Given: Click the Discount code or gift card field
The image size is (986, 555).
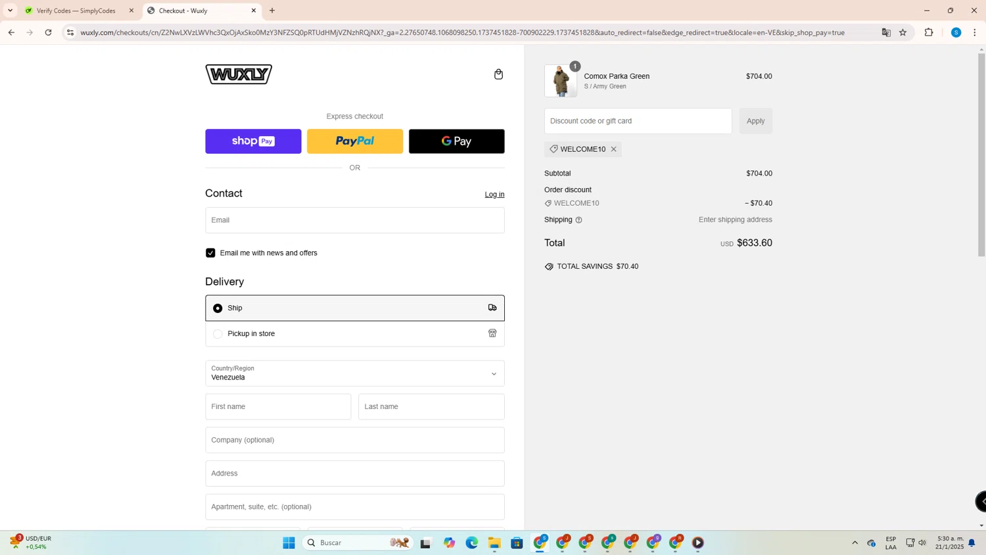Looking at the screenshot, I should click(x=638, y=121).
